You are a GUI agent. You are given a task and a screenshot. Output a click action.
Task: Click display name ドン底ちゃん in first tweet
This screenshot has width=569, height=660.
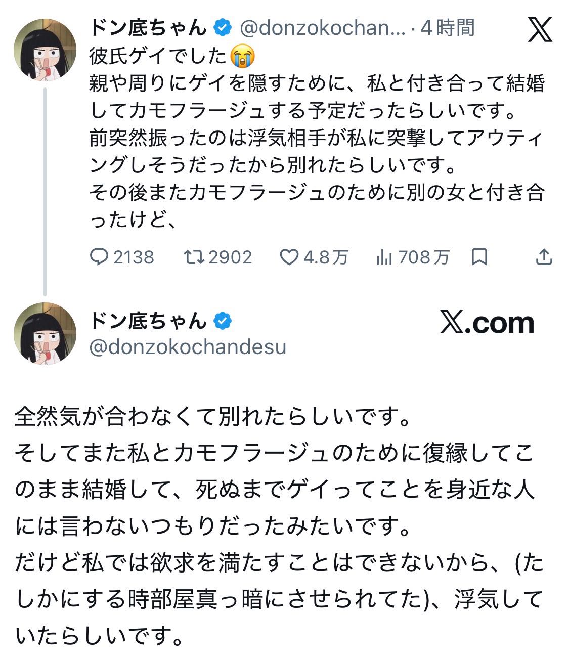(x=149, y=28)
